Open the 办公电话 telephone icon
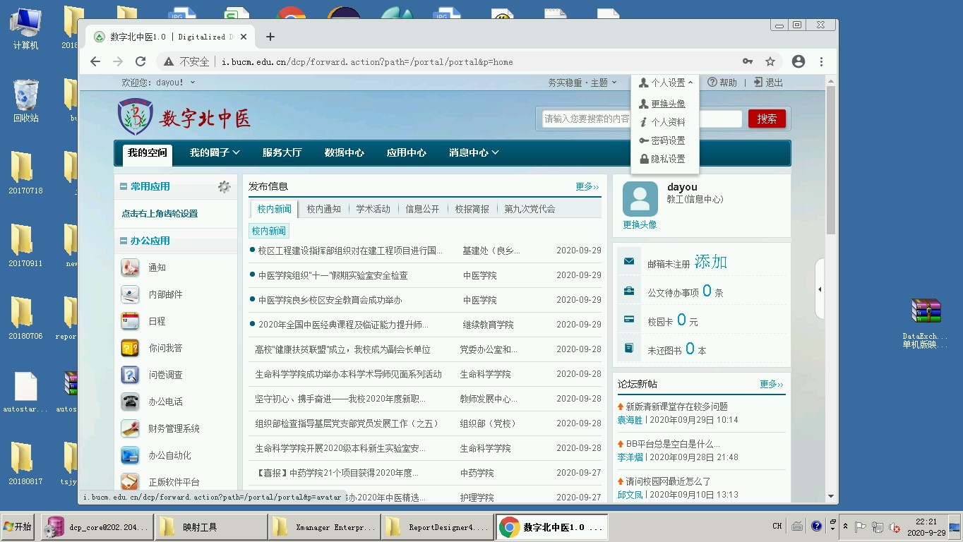Viewport: 963px width, 542px height. click(x=130, y=402)
